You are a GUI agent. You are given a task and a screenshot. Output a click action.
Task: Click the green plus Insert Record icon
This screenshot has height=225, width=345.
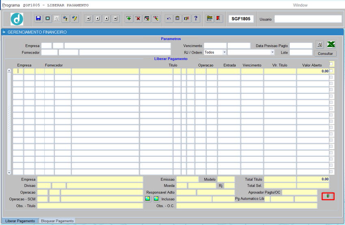click(129, 19)
